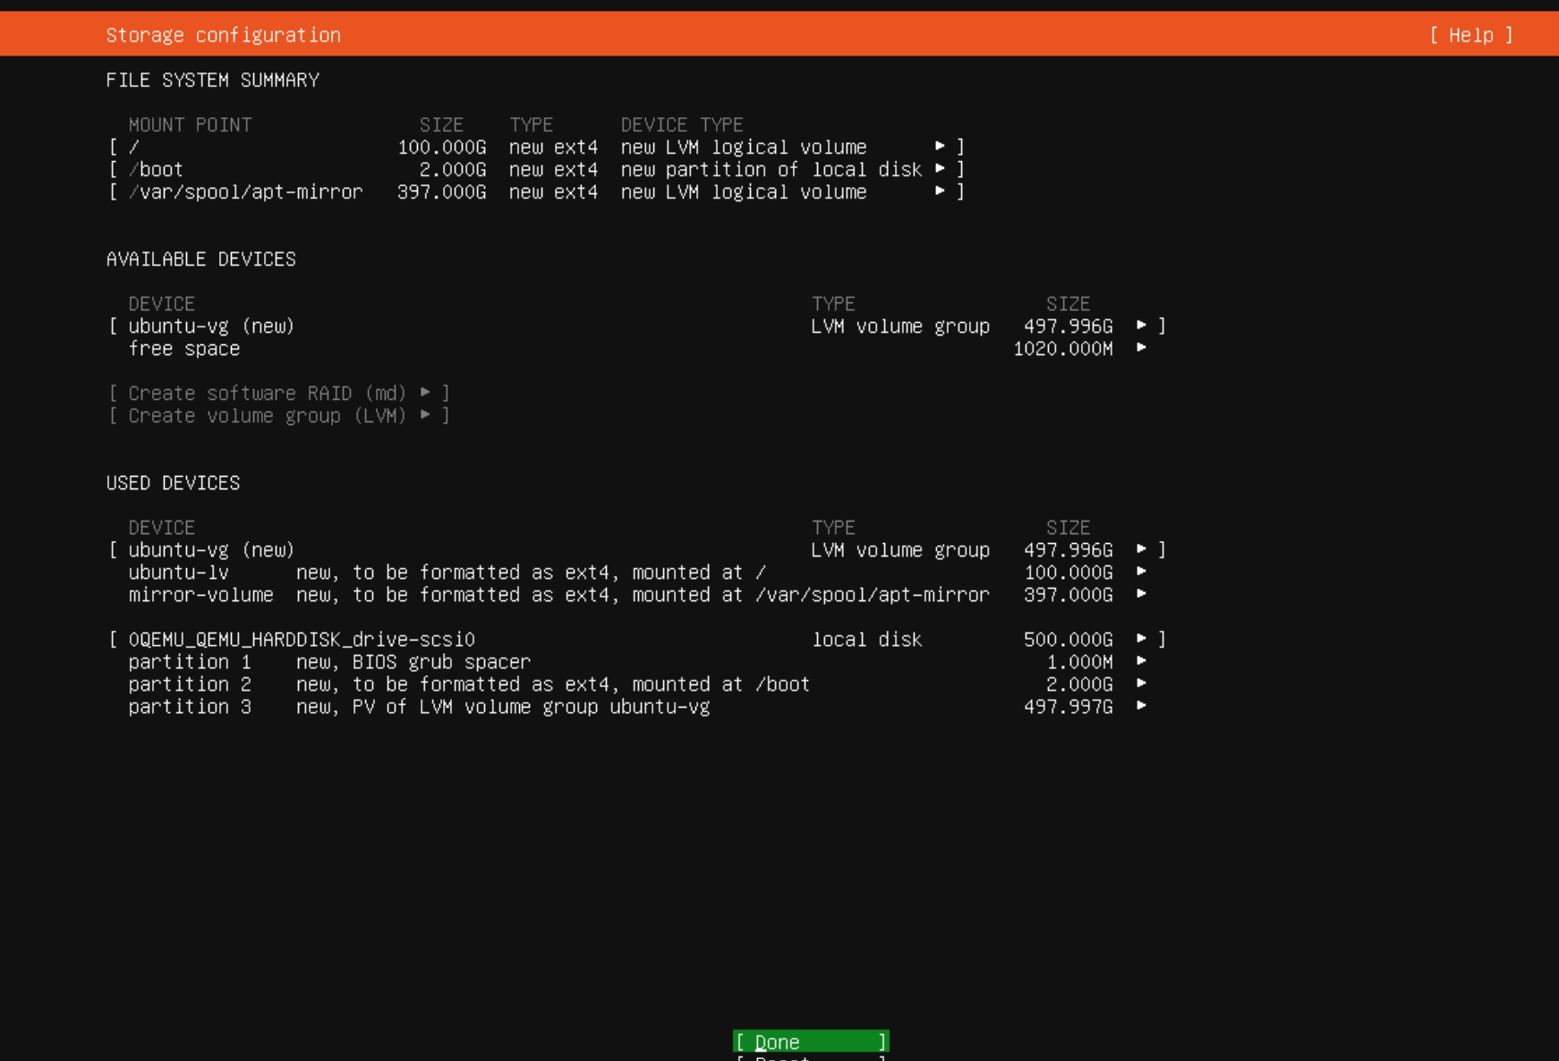Expand arrow for /boot partition of local disk
Screen dimensions: 1559x1061
[x=940, y=168]
